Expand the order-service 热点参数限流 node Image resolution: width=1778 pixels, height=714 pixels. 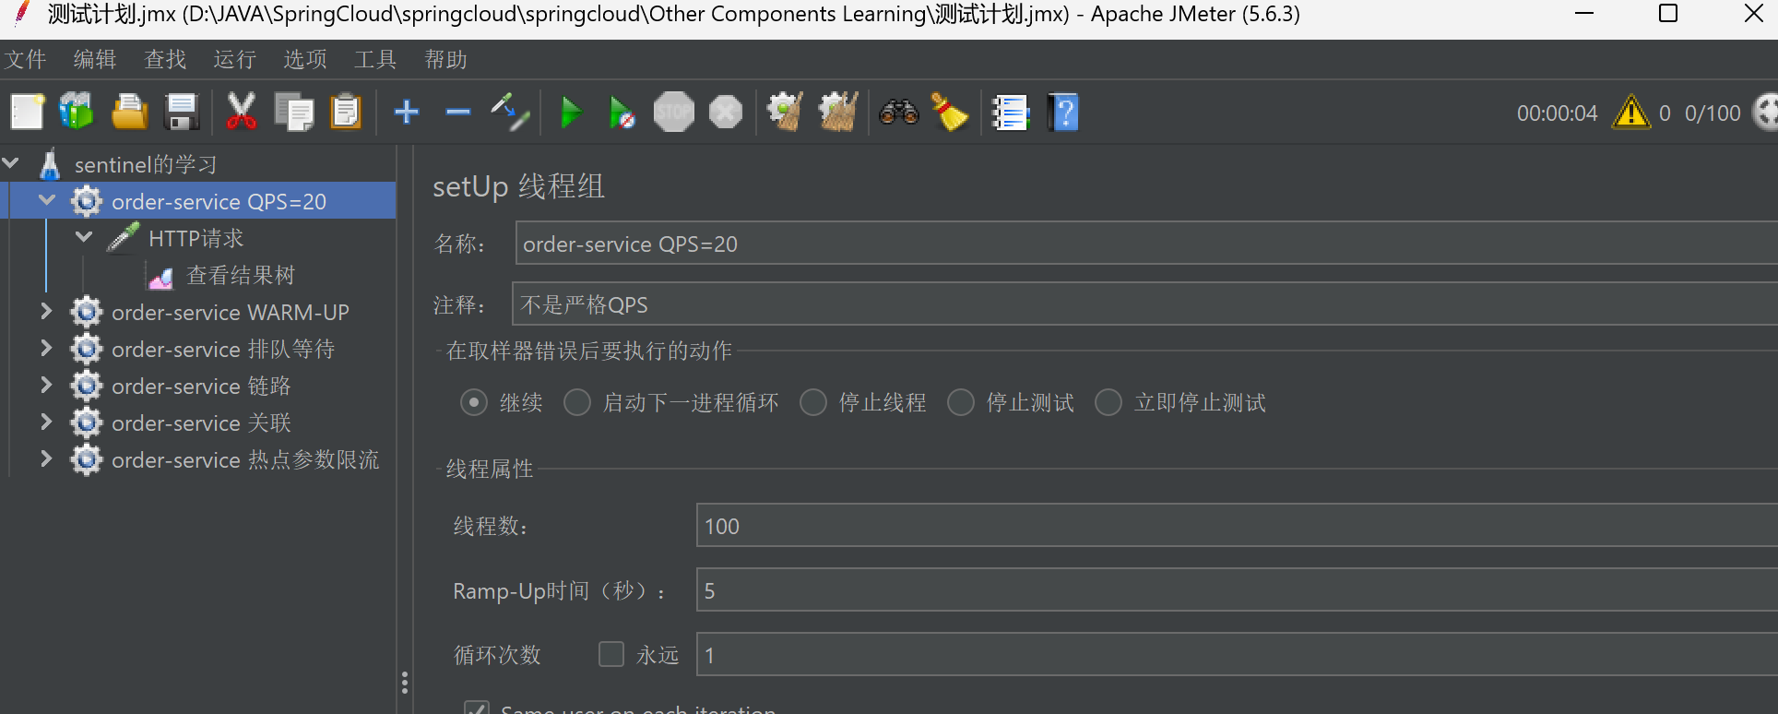click(x=46, y=459)
